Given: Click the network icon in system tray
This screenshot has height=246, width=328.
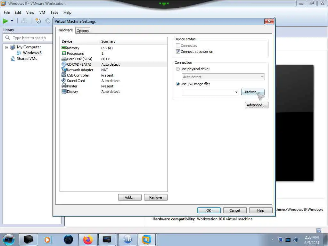Looking at the screenshot, I should click(288, 240).
